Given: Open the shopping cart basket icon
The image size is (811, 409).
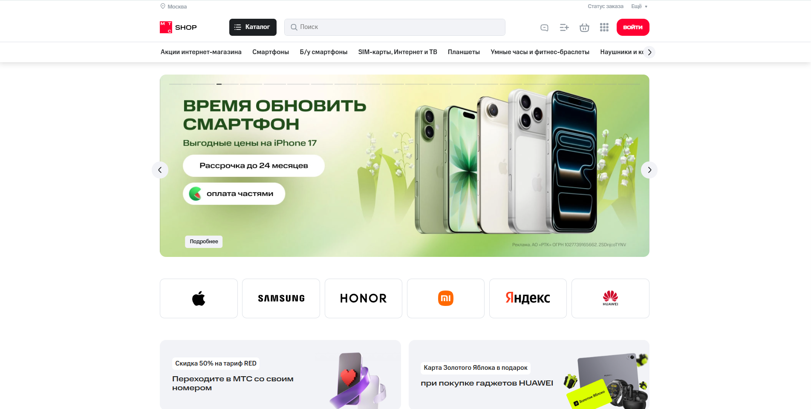Looking at the screenshot, I should tap(584, 28).
